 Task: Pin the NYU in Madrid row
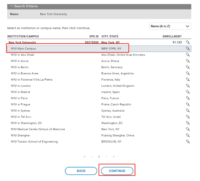click(x=188, y=92)
